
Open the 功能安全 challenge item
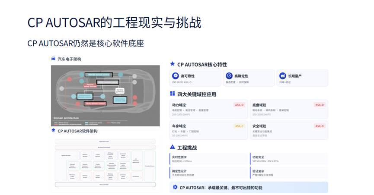288,159
